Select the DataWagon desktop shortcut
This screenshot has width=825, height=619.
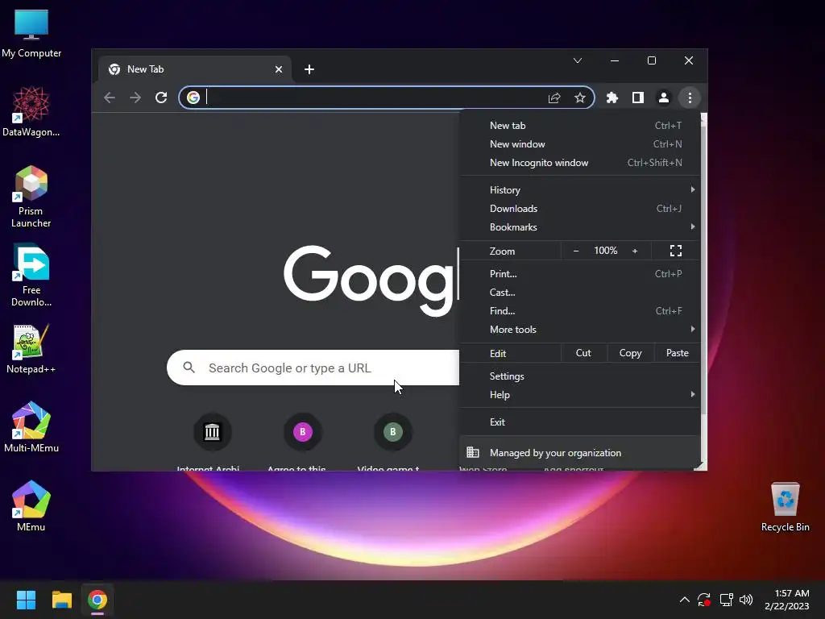pyautogui.click(x=31, y=111)
